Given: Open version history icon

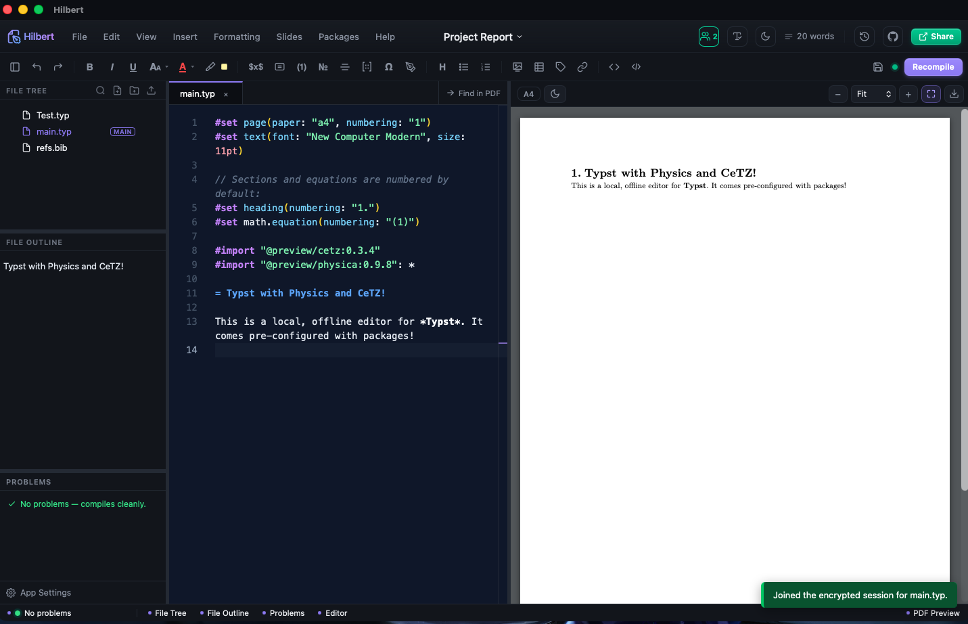Looking at the screenshot, I should 865,37.
